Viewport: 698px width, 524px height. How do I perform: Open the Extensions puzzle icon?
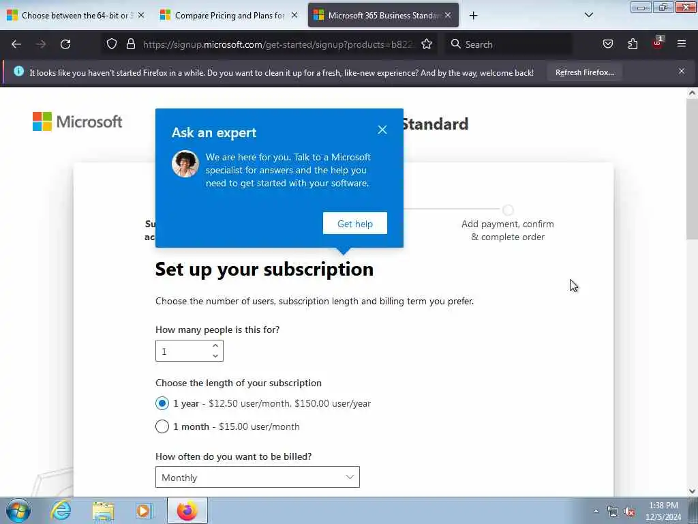point(633,44)
